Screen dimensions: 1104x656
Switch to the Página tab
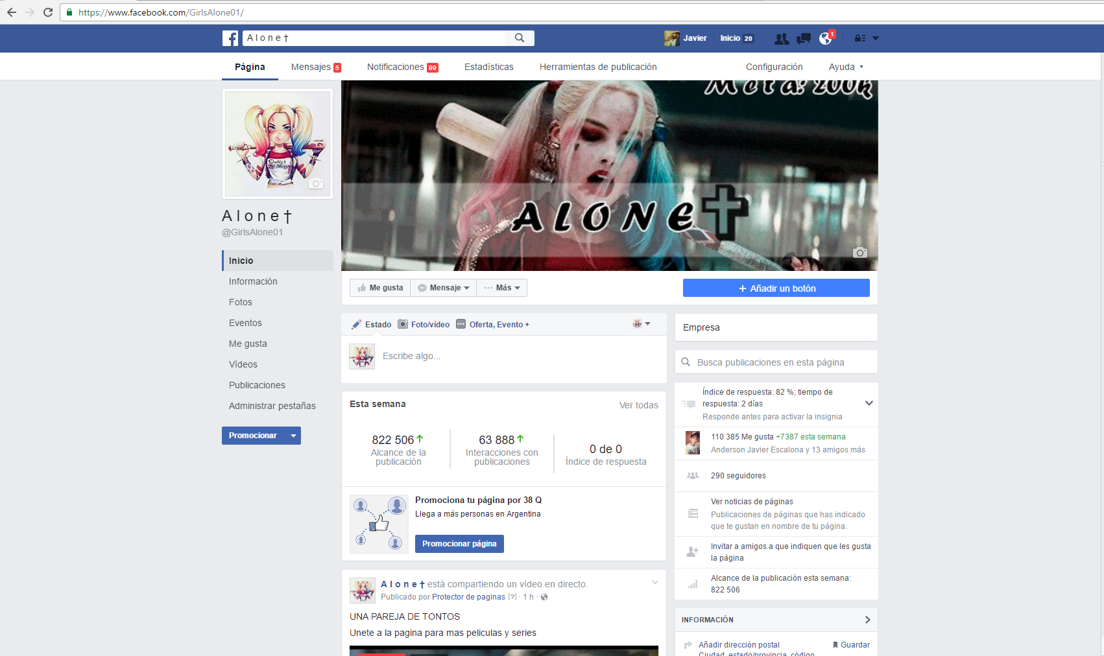tap(250, 67)
